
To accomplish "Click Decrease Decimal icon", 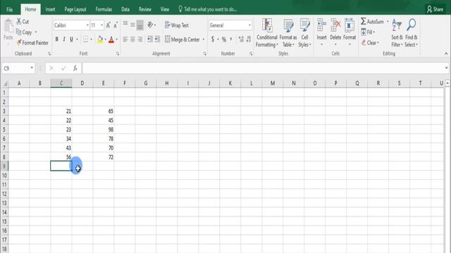I will pyautogui.click(x=249, y=39).
